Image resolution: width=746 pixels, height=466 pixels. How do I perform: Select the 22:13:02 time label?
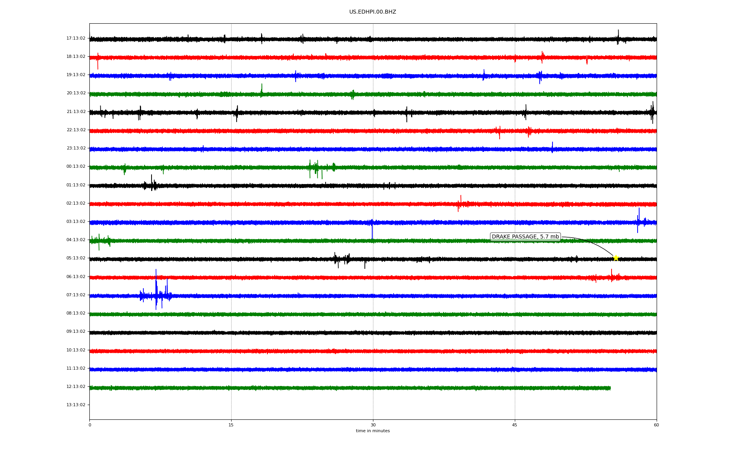tap(76, 130)
